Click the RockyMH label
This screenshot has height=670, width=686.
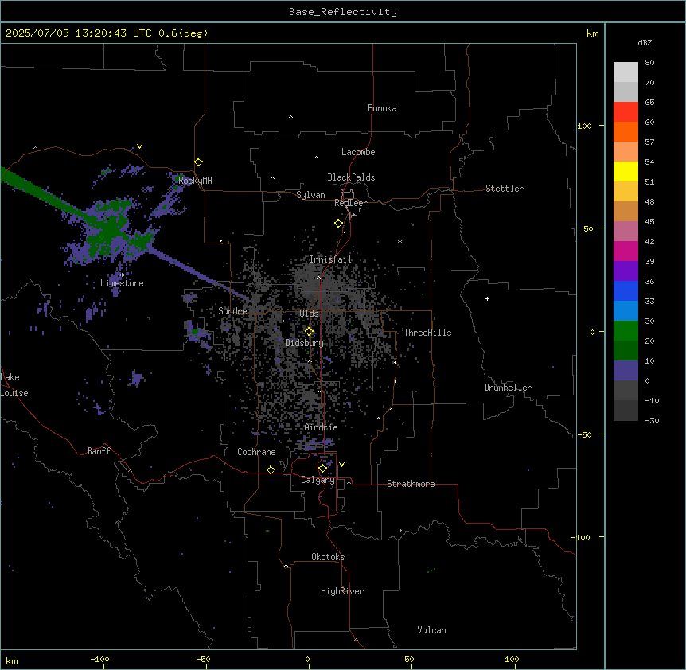195,181
